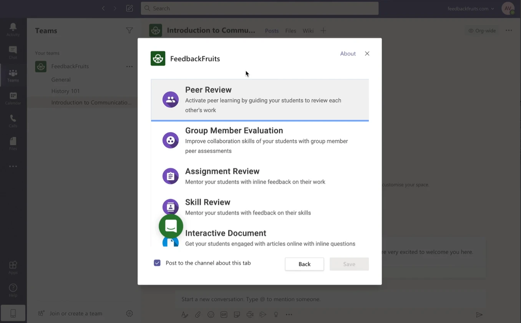
Task: Select History 101 channel
Action: tap(66, 91)
